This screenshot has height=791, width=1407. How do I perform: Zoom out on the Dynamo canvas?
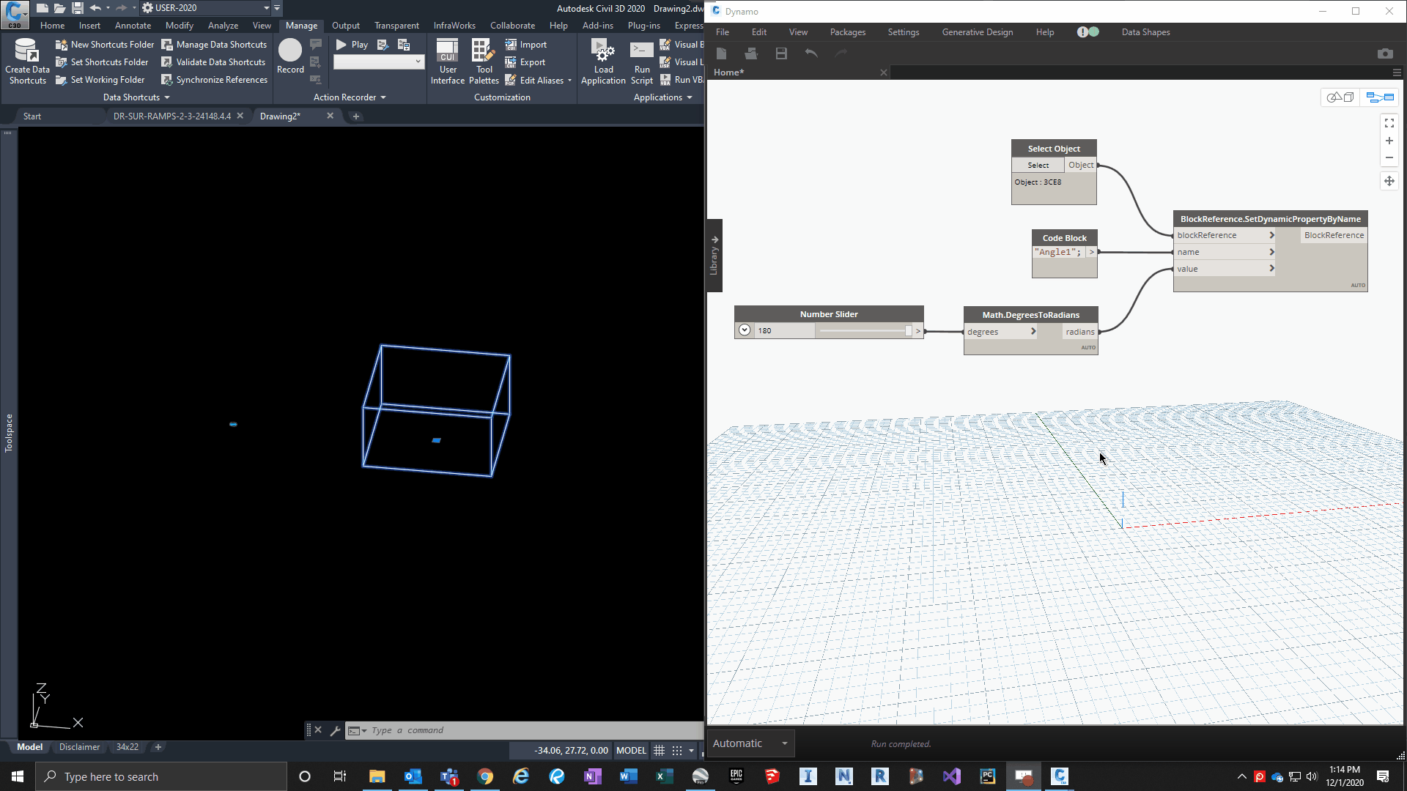[1389, 157]
